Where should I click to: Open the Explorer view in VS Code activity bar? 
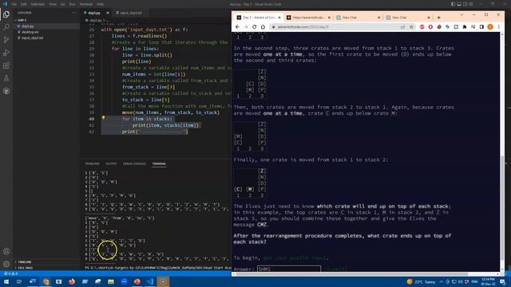(x=6, y=14)
